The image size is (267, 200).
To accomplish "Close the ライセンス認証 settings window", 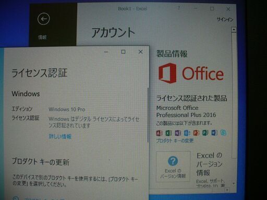I will pos(140,52).
